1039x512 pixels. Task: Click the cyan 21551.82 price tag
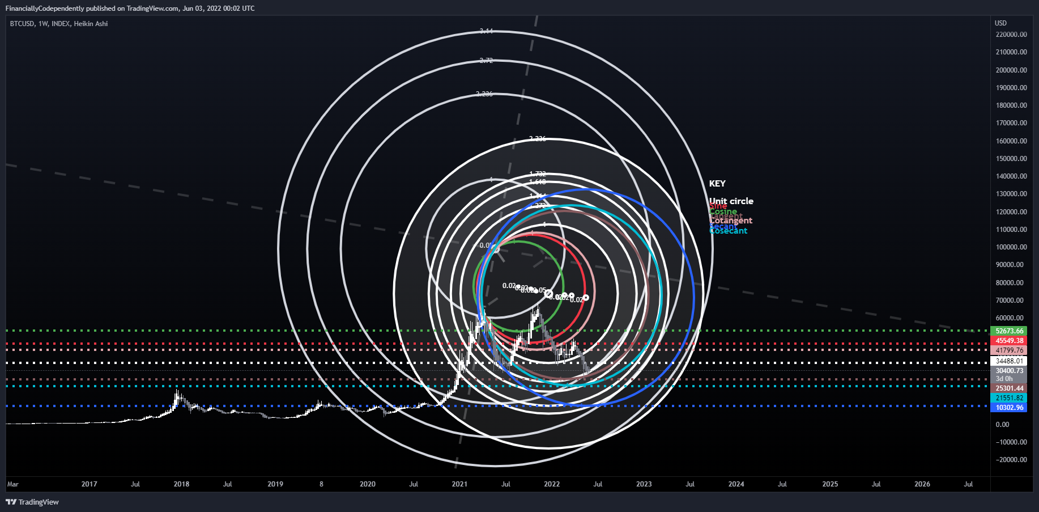tap(1008, 398)
